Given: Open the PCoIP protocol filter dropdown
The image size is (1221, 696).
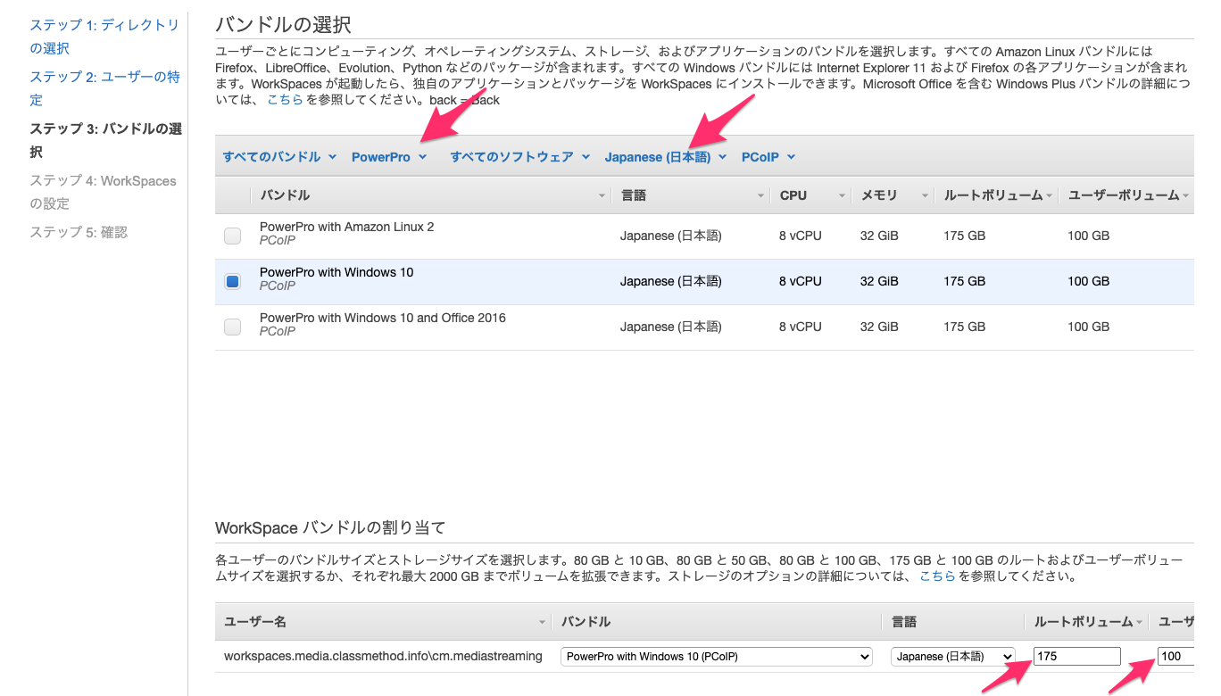Looking at the screenshot, I should tap(768, 157).
